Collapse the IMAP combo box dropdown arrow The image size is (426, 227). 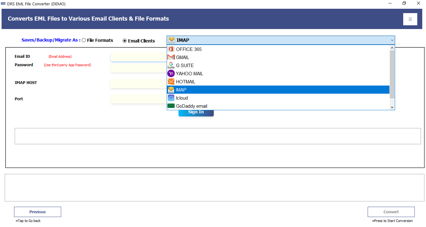pyautogui.click(x=392, y=40)
